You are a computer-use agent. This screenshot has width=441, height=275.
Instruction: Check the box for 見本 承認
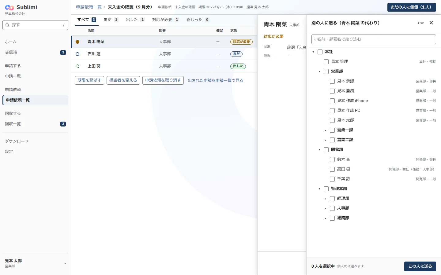pyautogui.click(x=332, y=81)
